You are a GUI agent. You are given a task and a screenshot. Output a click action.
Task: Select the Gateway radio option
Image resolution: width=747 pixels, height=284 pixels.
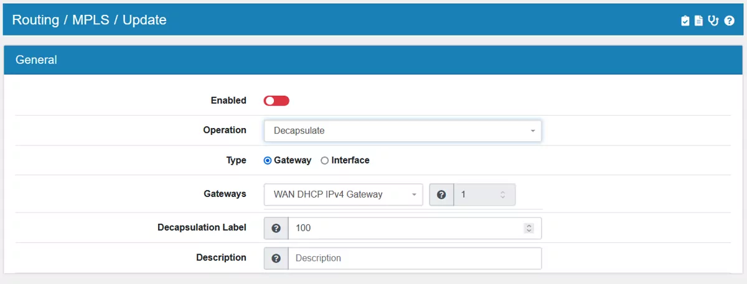pyautogui.click(x=268, y=160)
